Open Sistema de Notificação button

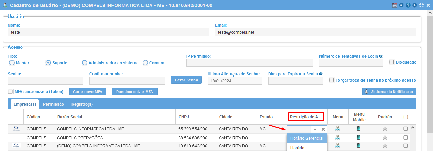click(x=389, y=92)
